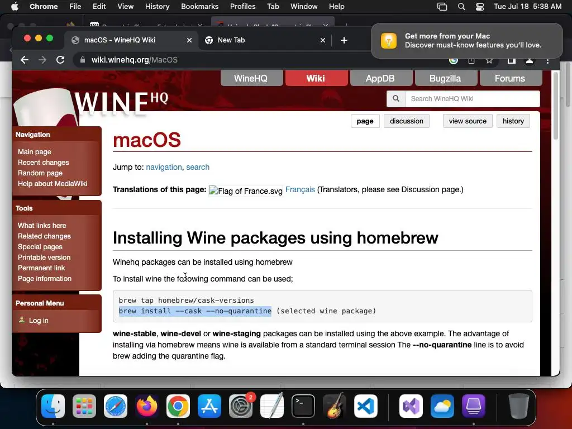
Task: Close the macOS - WineHQ Wiki tab
Action: coord(189,40)
